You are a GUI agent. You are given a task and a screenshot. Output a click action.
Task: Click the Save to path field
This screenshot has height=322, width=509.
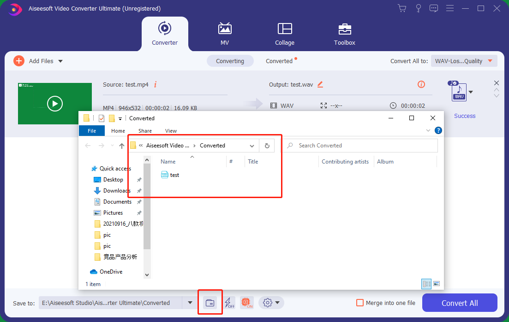[x=110, y=303]
